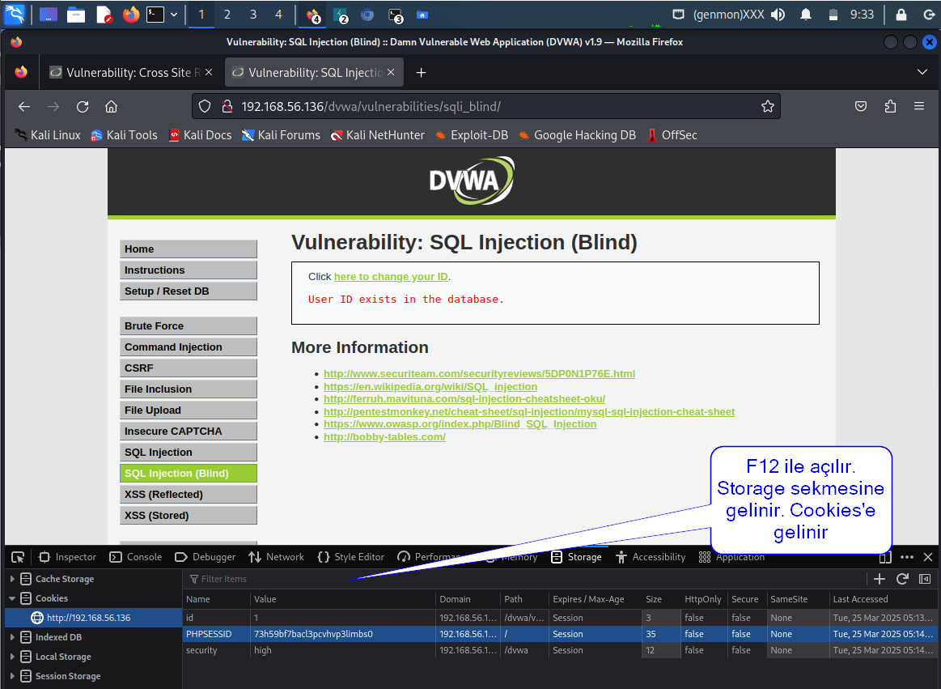Reload the current page
The image size is (941, 689).
coord(83,106)
